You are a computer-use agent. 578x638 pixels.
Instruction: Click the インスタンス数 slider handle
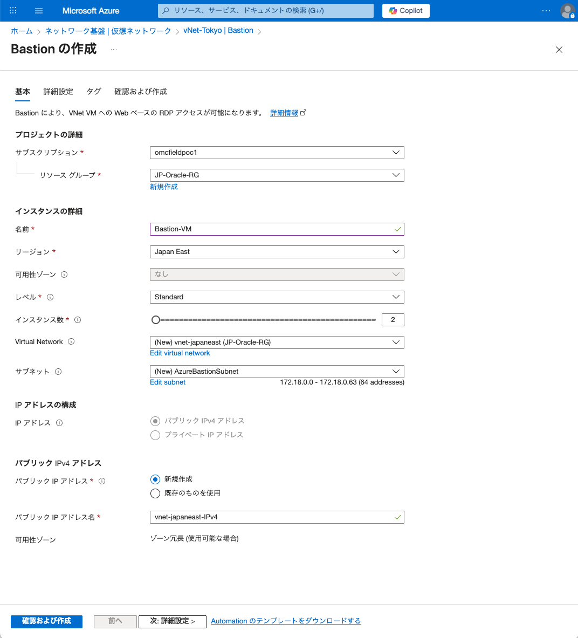coord(155,320)
